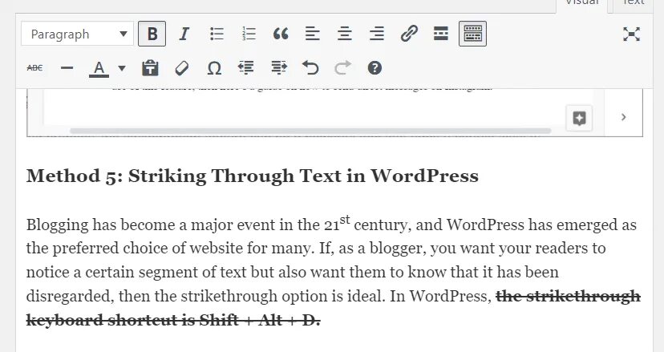Switch to the Visual editor tab

click(582, 3)
